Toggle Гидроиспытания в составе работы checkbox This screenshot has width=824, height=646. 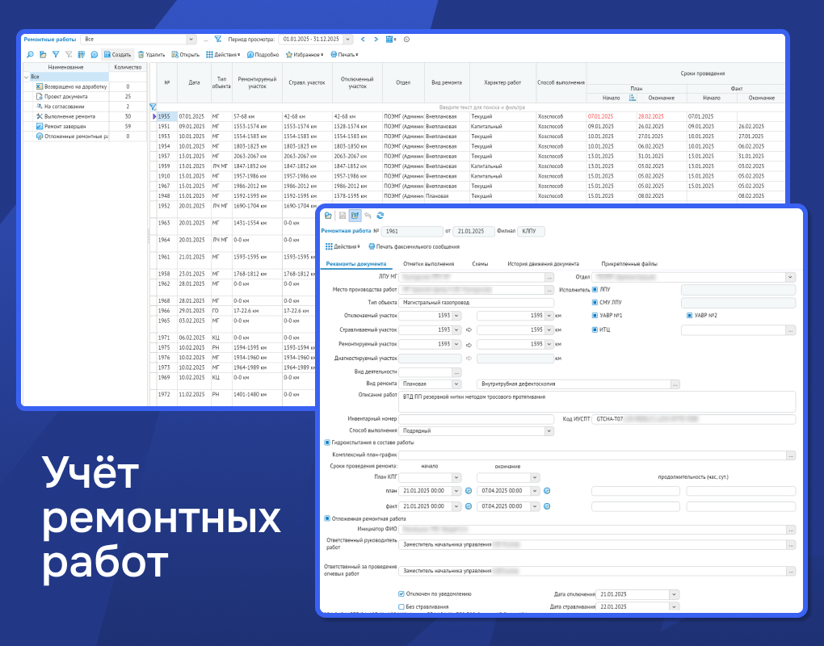(x=326, y=443)
